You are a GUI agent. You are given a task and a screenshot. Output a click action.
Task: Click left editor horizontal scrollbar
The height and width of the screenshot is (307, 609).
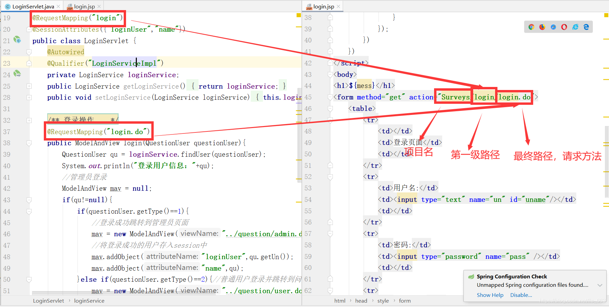(x=123, y=293)
